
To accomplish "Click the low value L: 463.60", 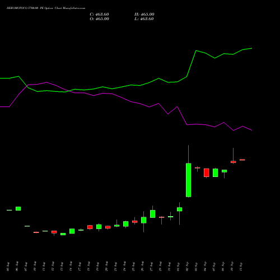I will tap(144, 19).
